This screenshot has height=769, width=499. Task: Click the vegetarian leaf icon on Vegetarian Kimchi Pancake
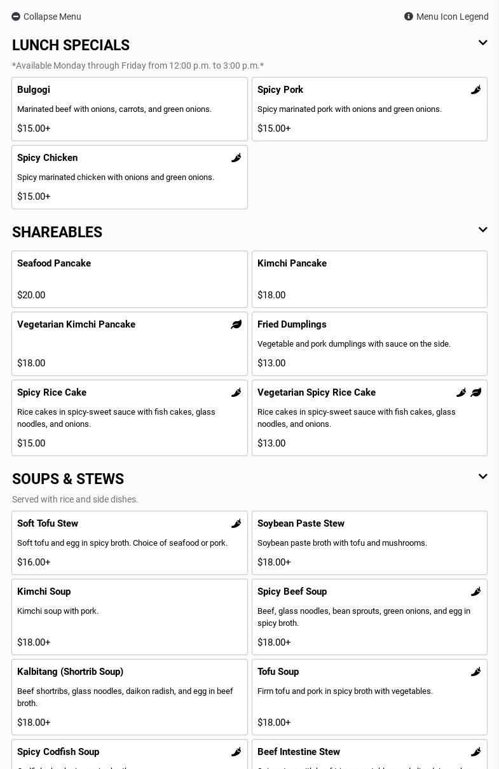(x=236, y=324)
